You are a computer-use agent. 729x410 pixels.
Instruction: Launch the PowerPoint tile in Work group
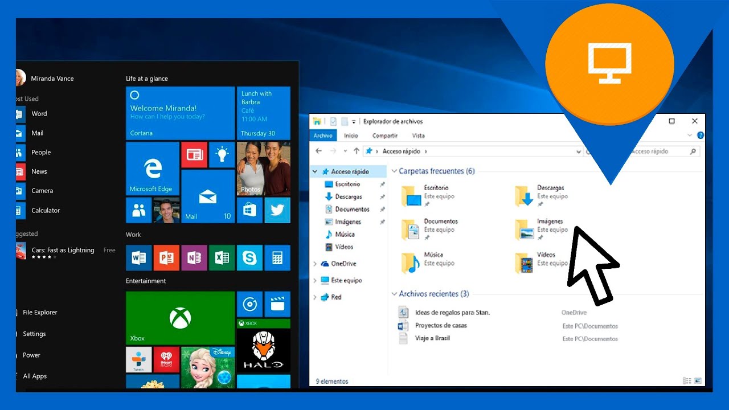pyautogui.click(x=166, y=258)
